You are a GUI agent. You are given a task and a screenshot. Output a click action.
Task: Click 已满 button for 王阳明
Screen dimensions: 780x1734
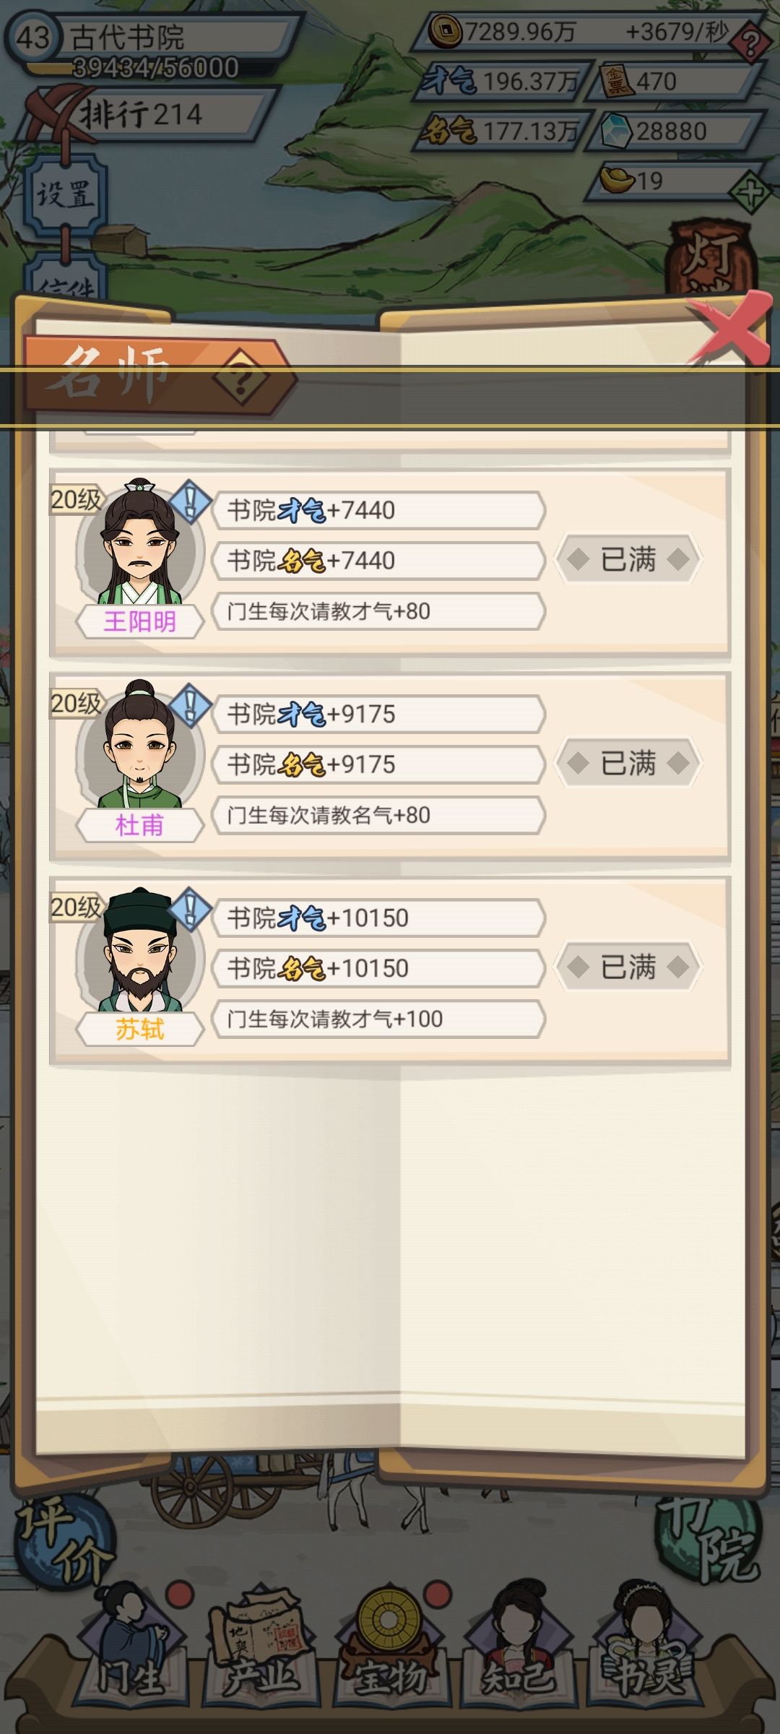[628, 559]
